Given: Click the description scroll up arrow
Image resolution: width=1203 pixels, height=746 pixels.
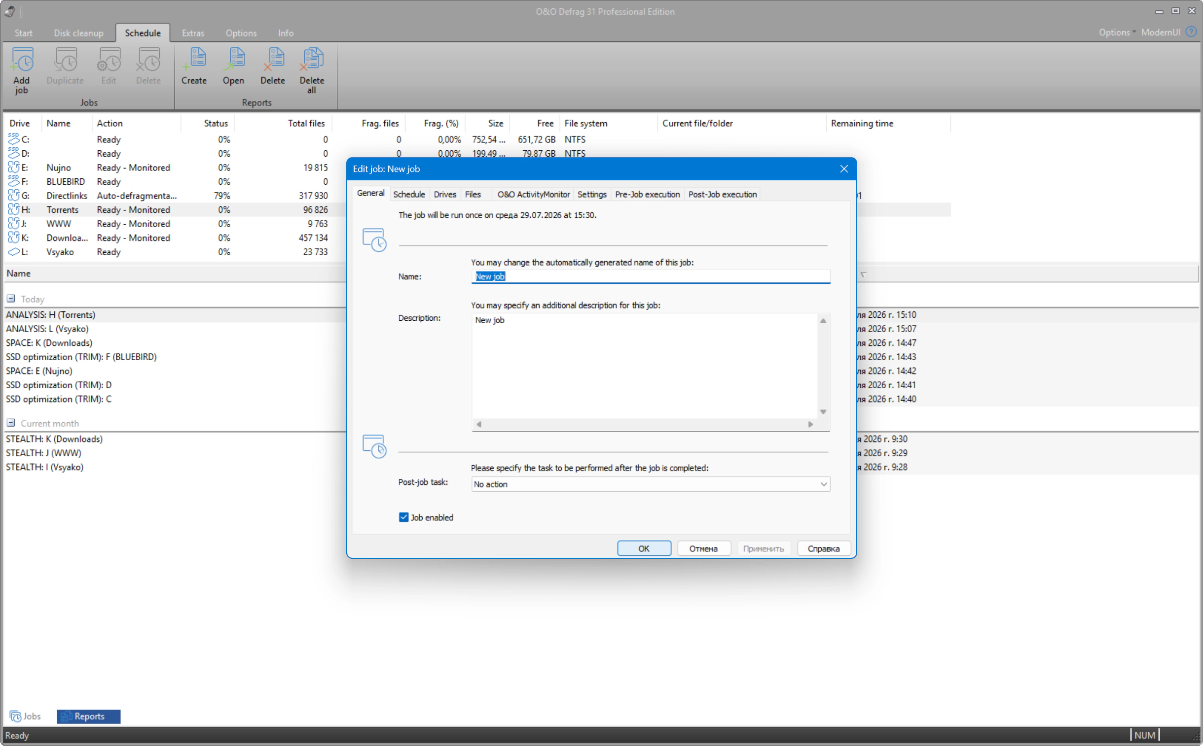Looking at the screenshot, I should pos(823,321).
